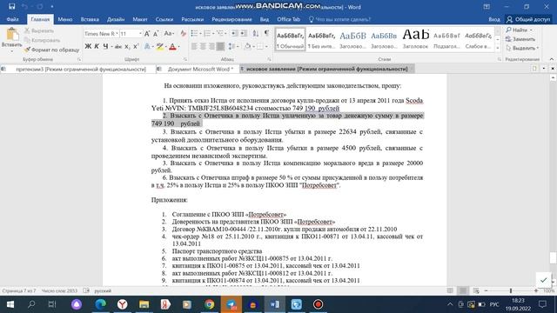The height and width of the screenshot is (313, 557).
Task: Click the spelling check icon in the status bar
Action: click(x=86, y=290)
